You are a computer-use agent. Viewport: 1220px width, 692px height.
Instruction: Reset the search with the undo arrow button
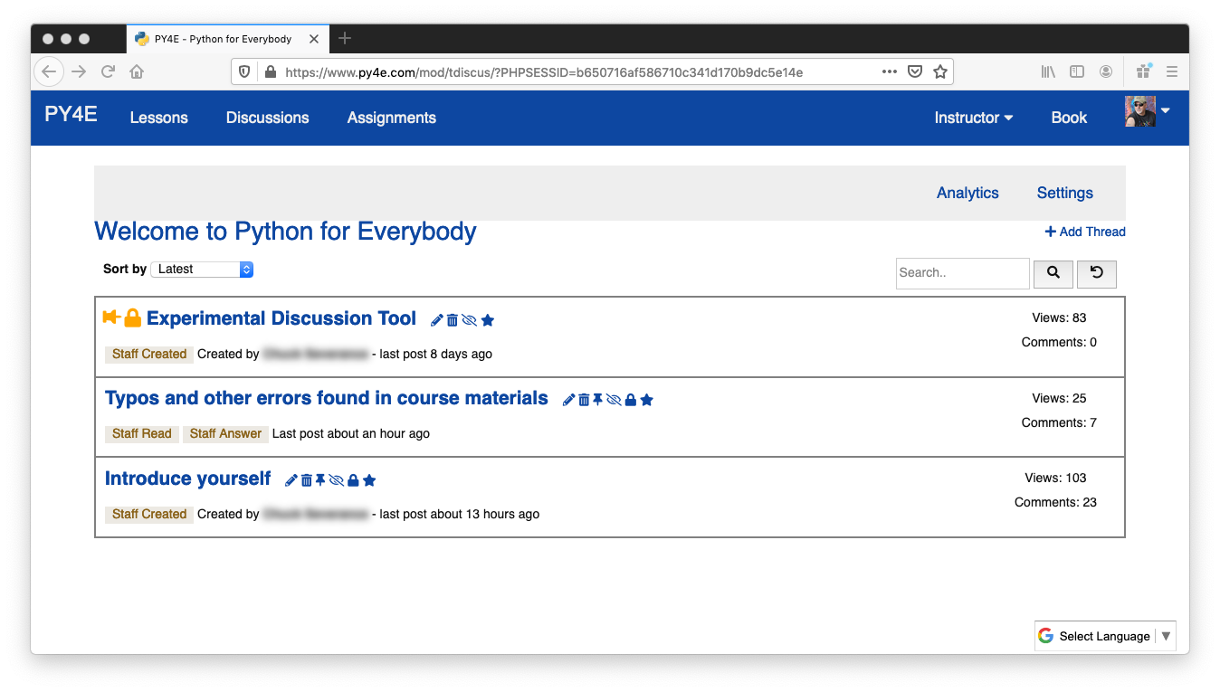point(1096,273)
